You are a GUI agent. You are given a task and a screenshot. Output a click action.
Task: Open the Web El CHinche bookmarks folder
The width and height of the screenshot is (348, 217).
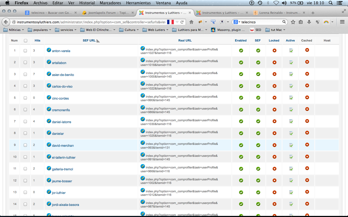(98, 30)
